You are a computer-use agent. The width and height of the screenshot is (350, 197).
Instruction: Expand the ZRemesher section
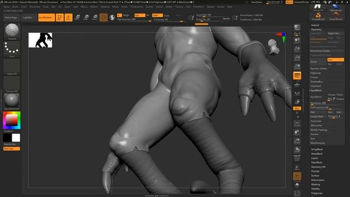(x=316, y=125)
